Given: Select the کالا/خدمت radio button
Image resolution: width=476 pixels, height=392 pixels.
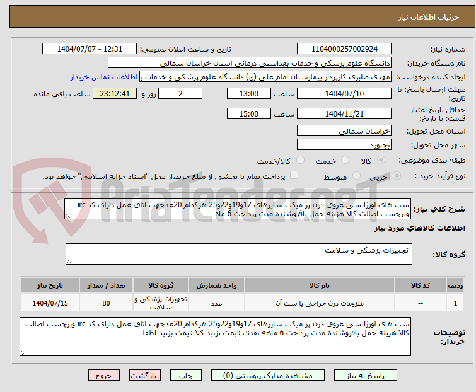Looking at the screenshot, I should click(x=300, y=160).
